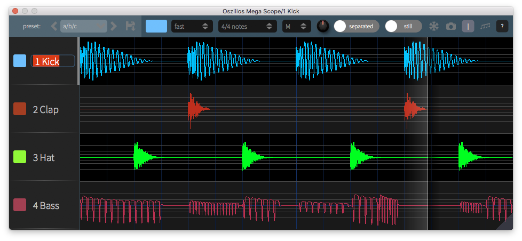Toggle the separated switch

356,26
